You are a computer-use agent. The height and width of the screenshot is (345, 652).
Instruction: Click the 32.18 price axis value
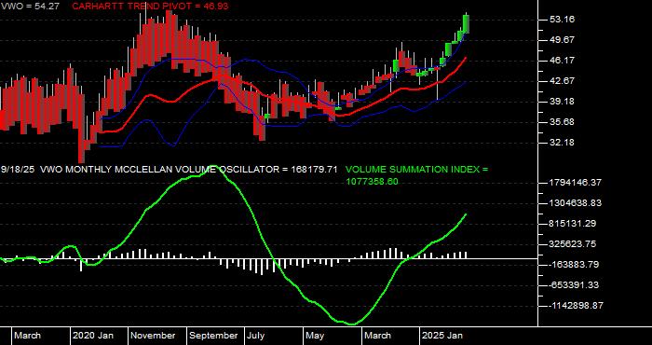click(x=562, y=142)
